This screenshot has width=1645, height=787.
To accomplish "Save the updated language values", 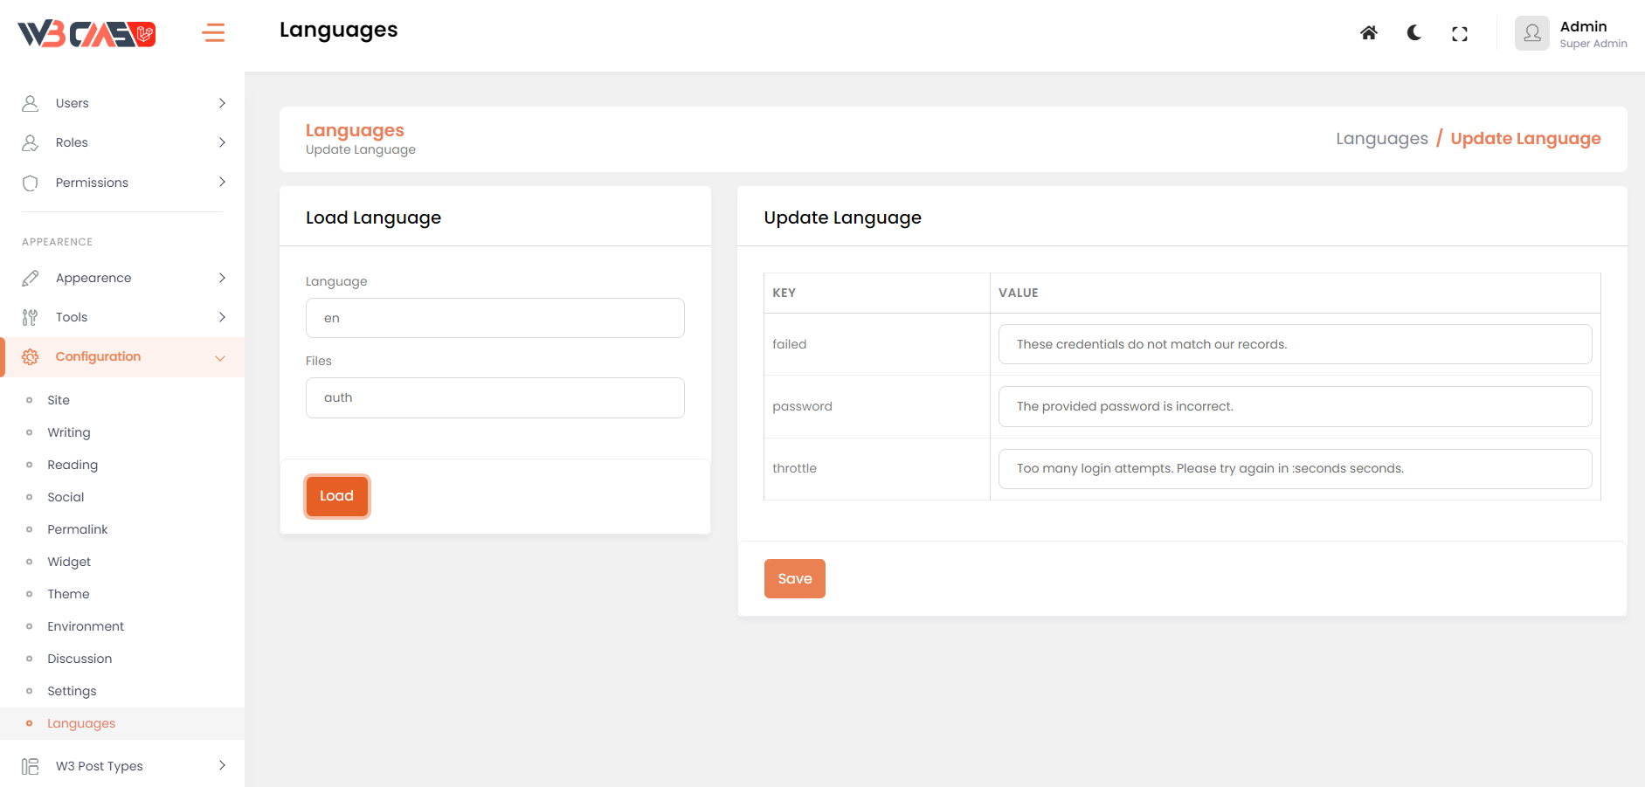I will point(794,578).
